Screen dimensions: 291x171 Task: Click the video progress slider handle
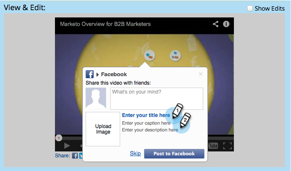click(x=59, y=138)
